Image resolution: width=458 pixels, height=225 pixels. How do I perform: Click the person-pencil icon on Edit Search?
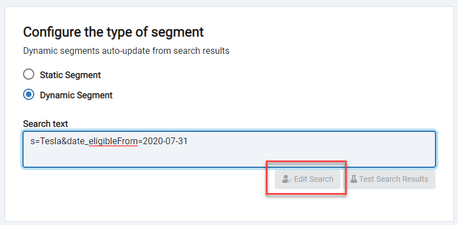coord(287,179)
